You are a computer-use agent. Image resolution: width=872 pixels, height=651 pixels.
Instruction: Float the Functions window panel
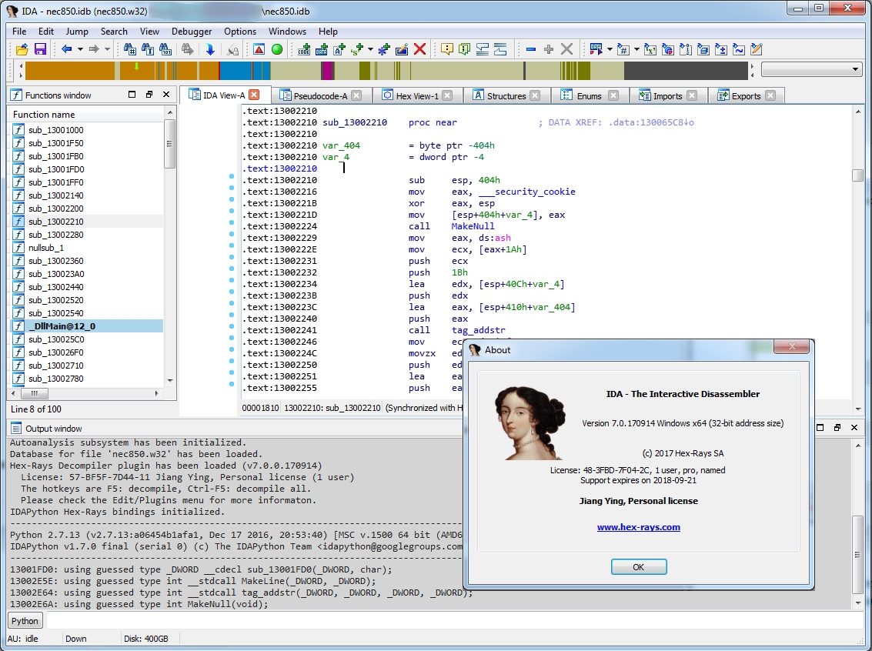point(149,95)
